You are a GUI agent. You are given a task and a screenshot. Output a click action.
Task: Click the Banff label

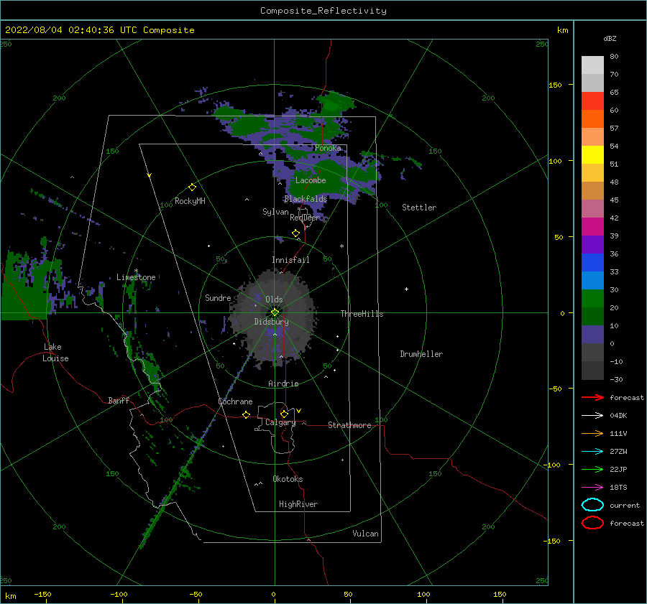click(119, 400)
